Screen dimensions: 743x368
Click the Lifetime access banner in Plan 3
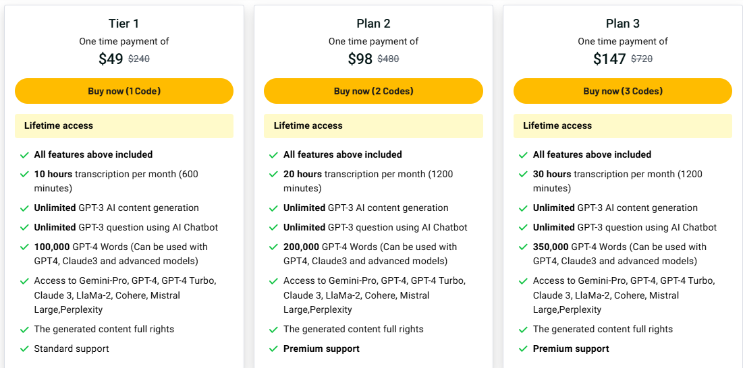pos(622,126)
